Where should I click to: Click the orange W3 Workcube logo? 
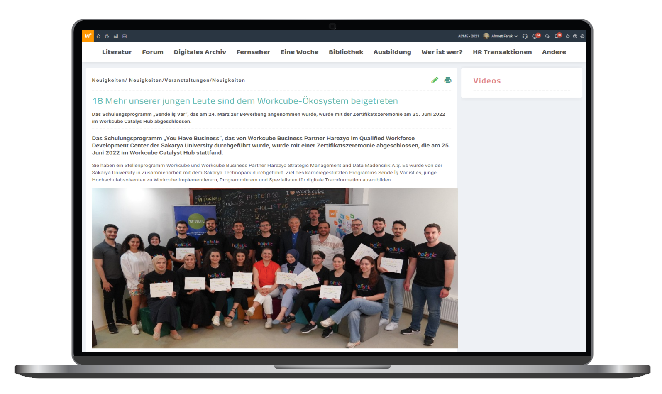[88, 36]
